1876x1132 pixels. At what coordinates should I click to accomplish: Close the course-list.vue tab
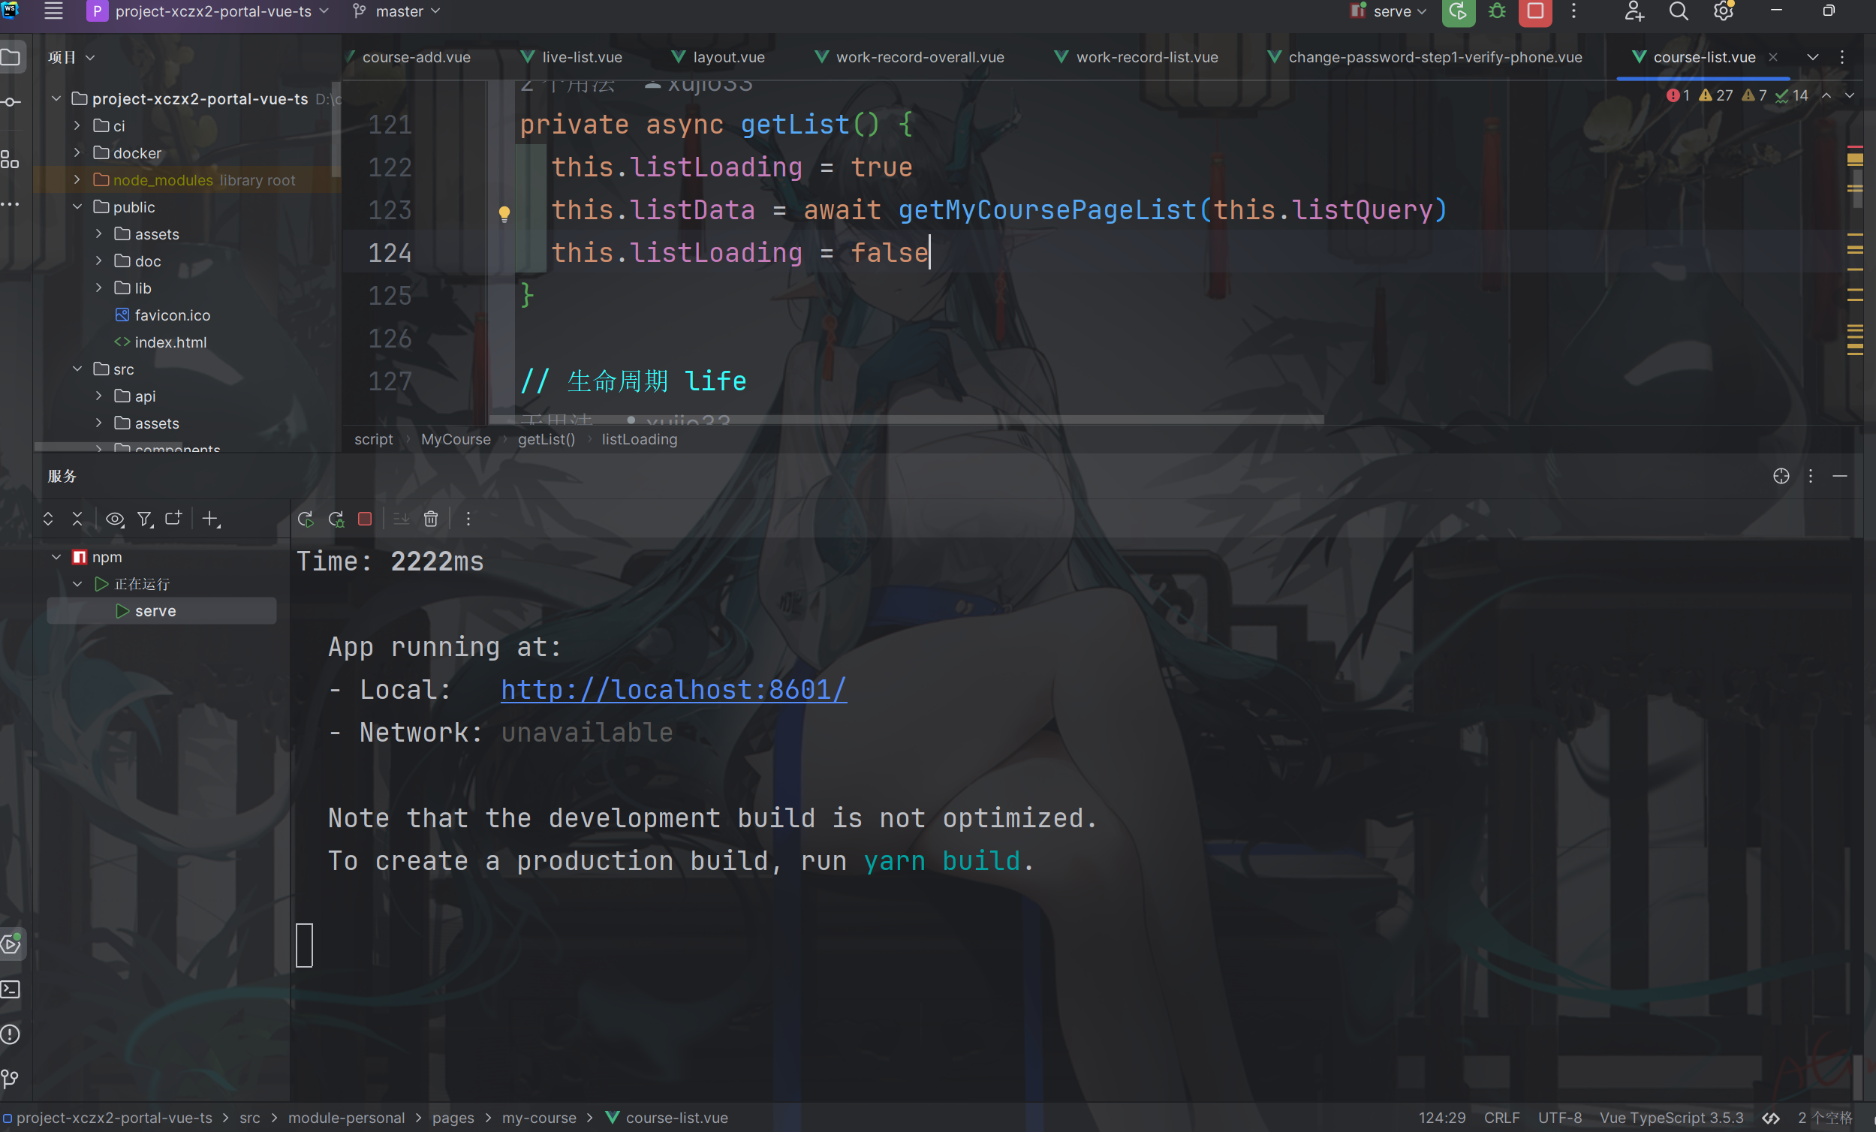point(1773,58)
